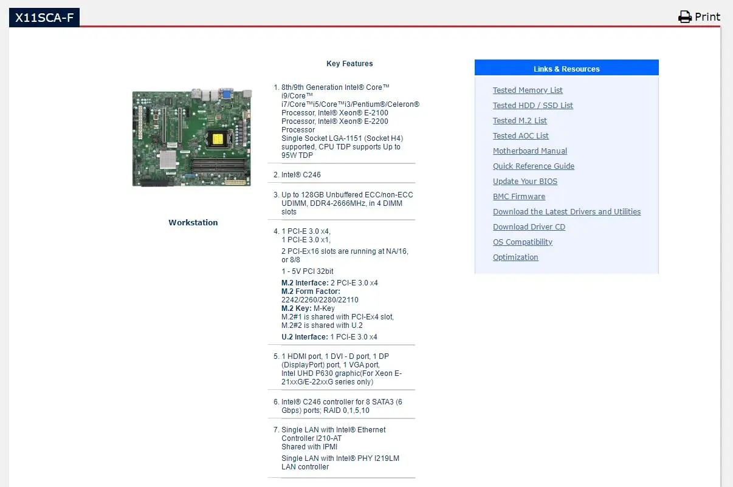This screenshot has width=733, height=487.
Task: Open Tested M.2 List link
Action: pyautogui.click(x=520, y=120)
